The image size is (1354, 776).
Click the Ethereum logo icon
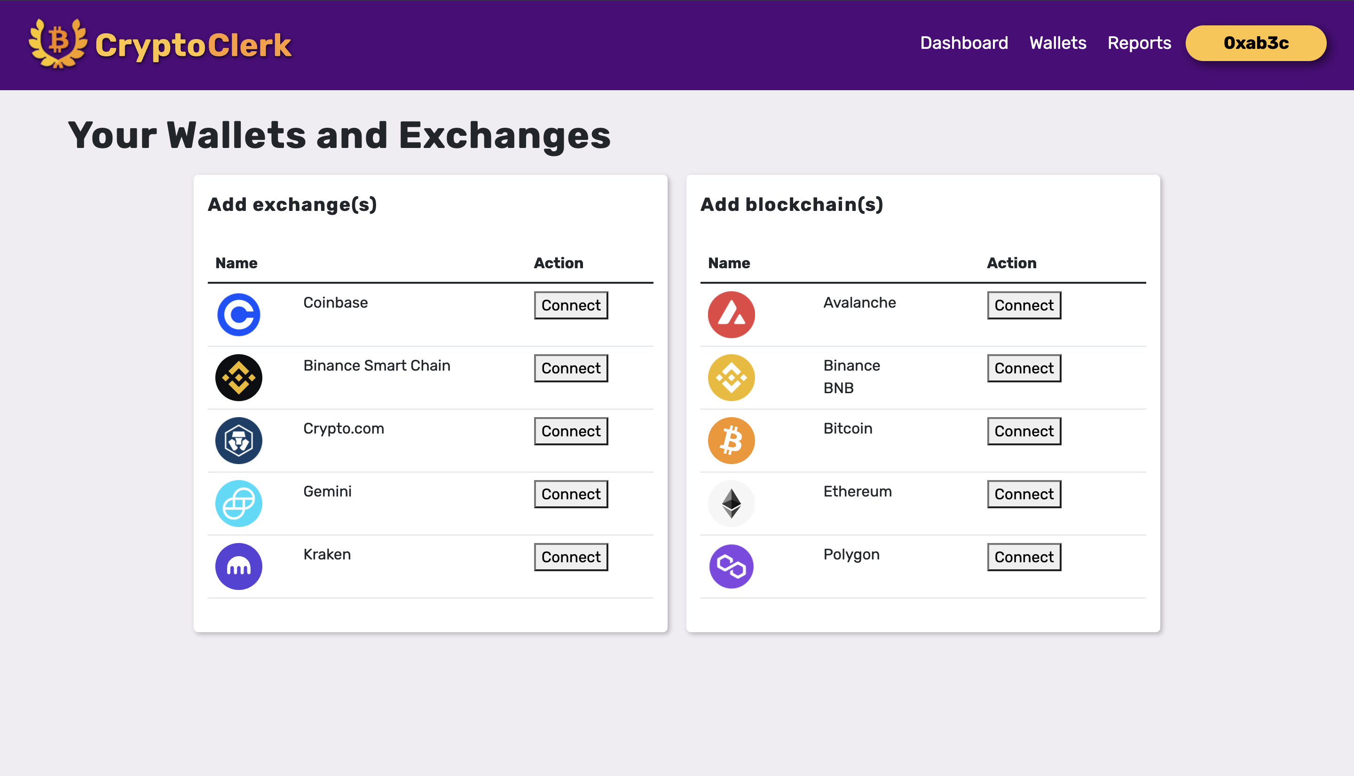pos(731,503)
